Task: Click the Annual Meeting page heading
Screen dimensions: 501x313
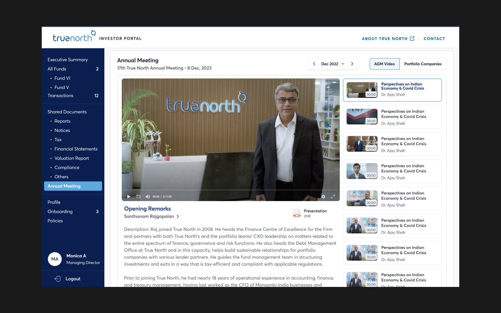Action: [x=138, y=61]
